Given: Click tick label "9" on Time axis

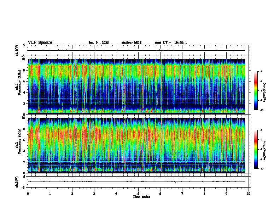Looking at the screenshot, I should (226, 194).
